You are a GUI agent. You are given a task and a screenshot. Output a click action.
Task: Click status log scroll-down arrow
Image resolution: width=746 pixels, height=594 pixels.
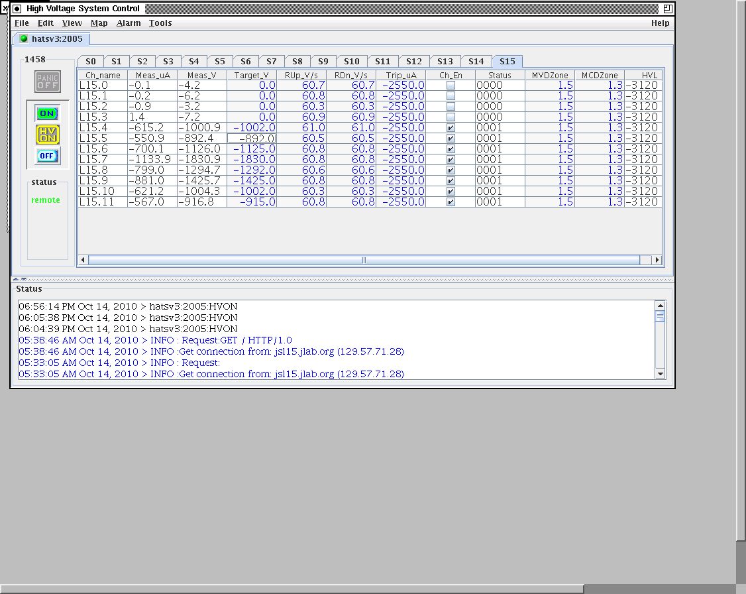660,374
